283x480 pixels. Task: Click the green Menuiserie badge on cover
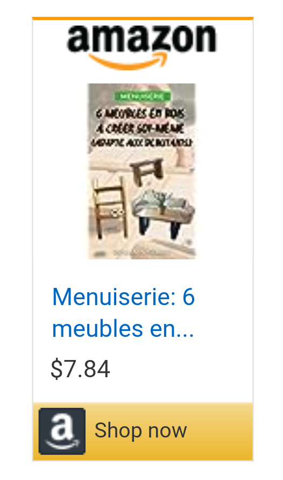[x=143, y=96]
